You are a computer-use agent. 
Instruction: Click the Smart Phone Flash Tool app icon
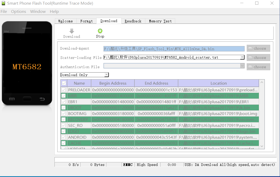(x=3, y=3)
